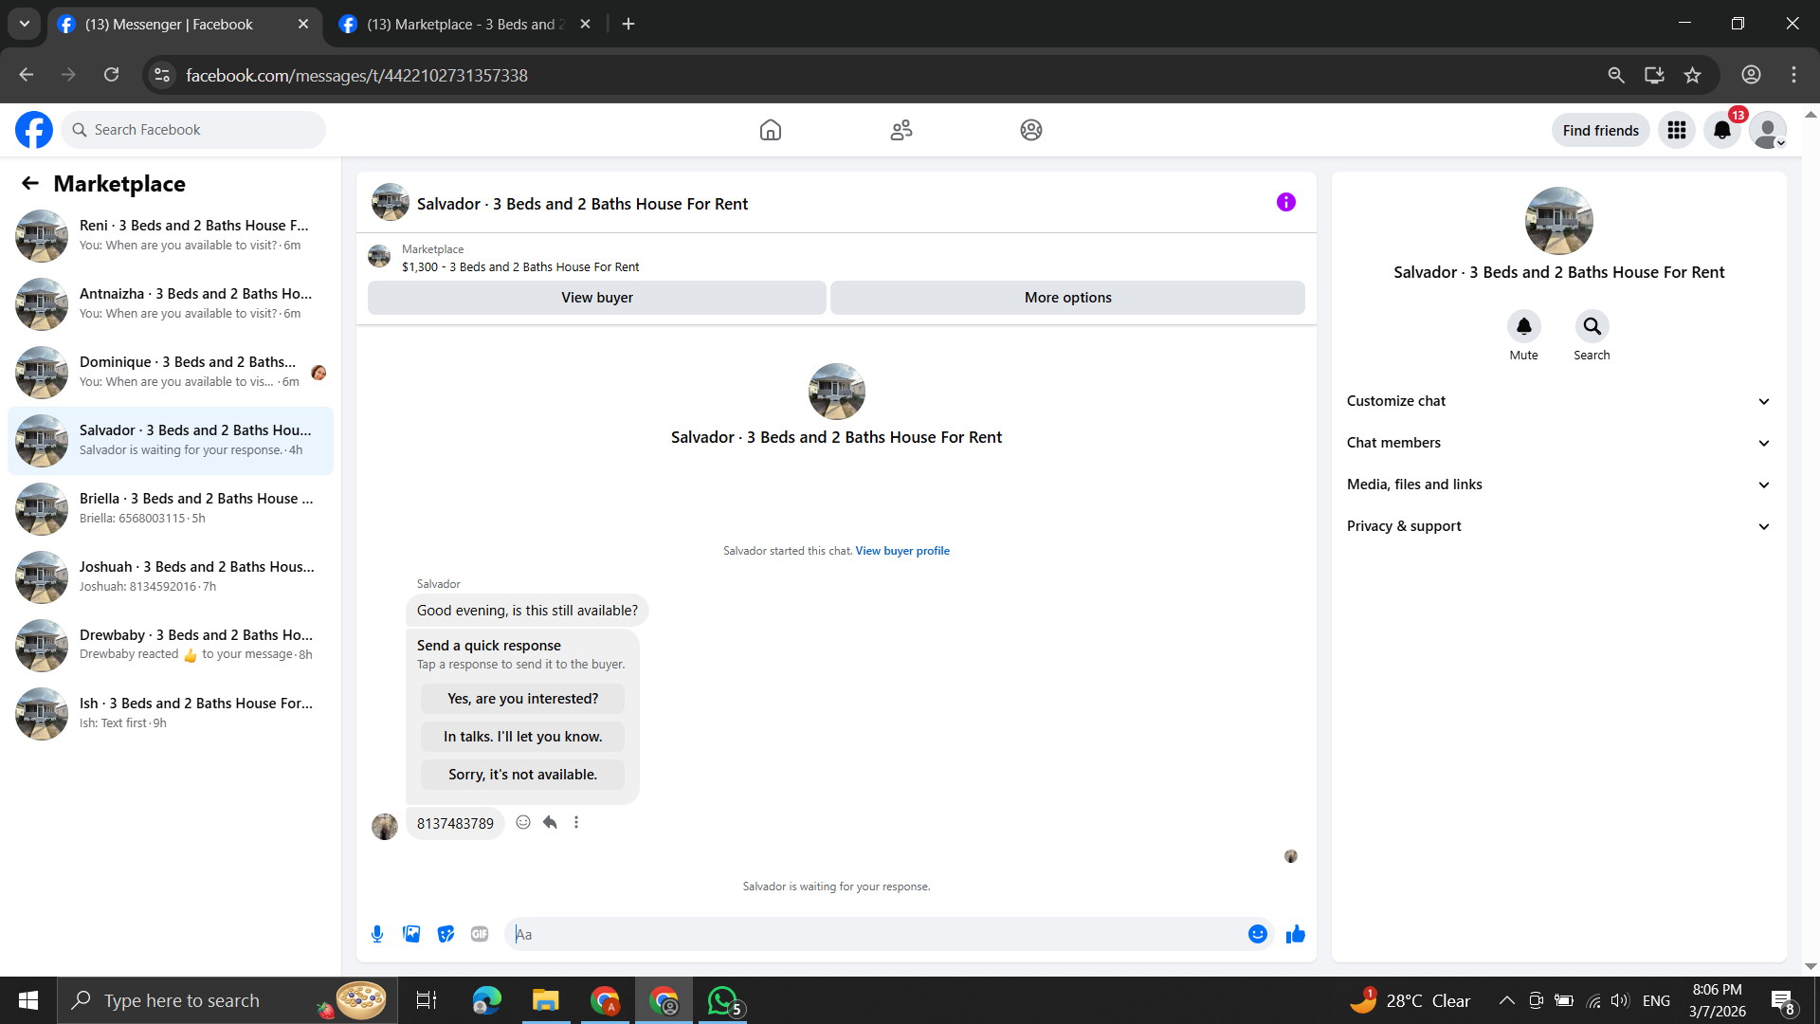This screenshot has height=1024, width=1820.
Task: Focus the Search Facebook field
Action: tap(194, 130)
